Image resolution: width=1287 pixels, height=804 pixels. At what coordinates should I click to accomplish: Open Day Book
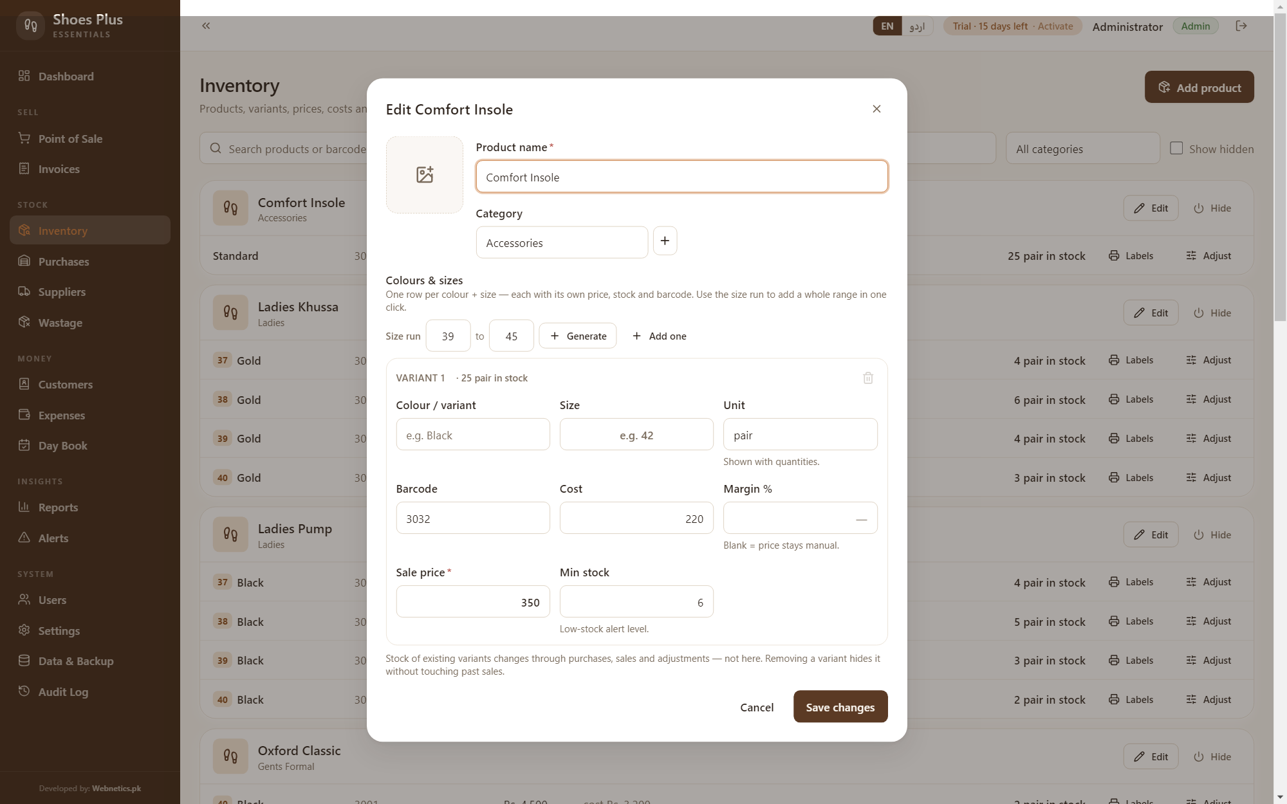pos(90,445)
